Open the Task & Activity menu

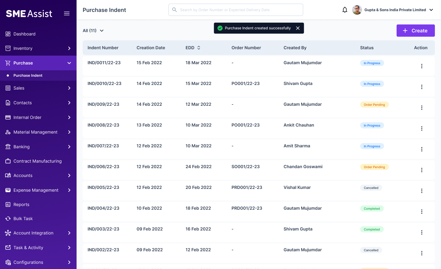tap(38, 248)
